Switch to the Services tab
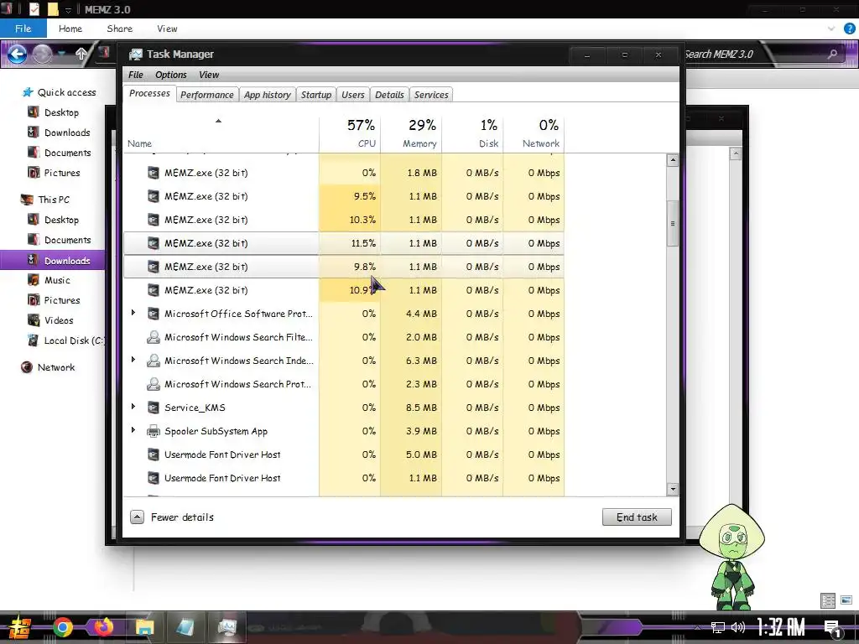 click(x=431, y=95)
